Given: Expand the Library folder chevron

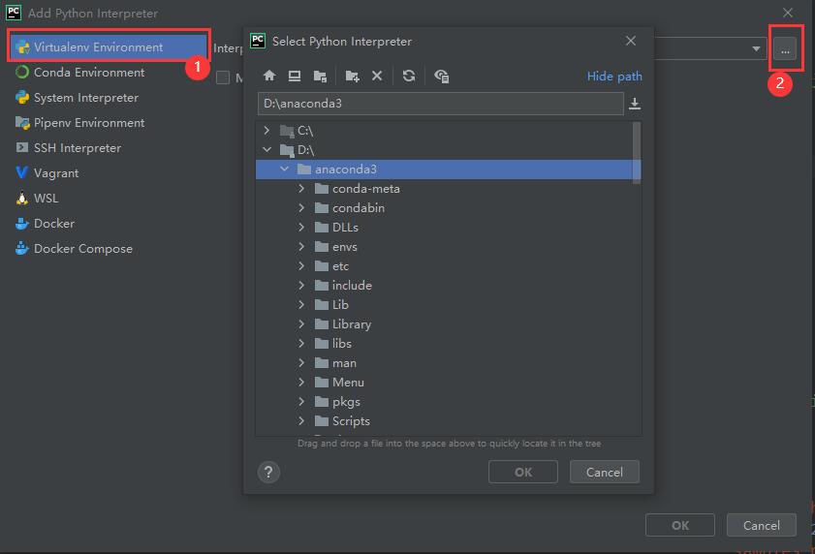Looking at the screenshot, I should coord(301,323).
